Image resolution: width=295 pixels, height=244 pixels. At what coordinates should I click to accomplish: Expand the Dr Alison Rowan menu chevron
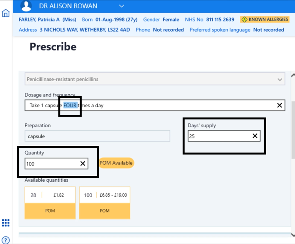pyautogui.click(x=121, y=6)
